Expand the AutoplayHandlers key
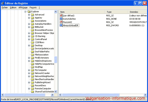The height and width of the screenshot is (102, 148). point(29,24)
